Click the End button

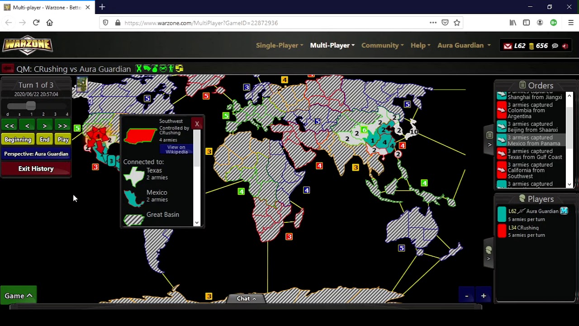(x=44, y=139)
